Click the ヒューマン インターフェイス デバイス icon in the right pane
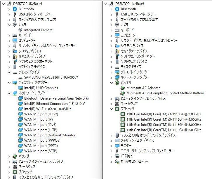Image resolution: width=212 pixels, height=179 pixels. point(117,98)
